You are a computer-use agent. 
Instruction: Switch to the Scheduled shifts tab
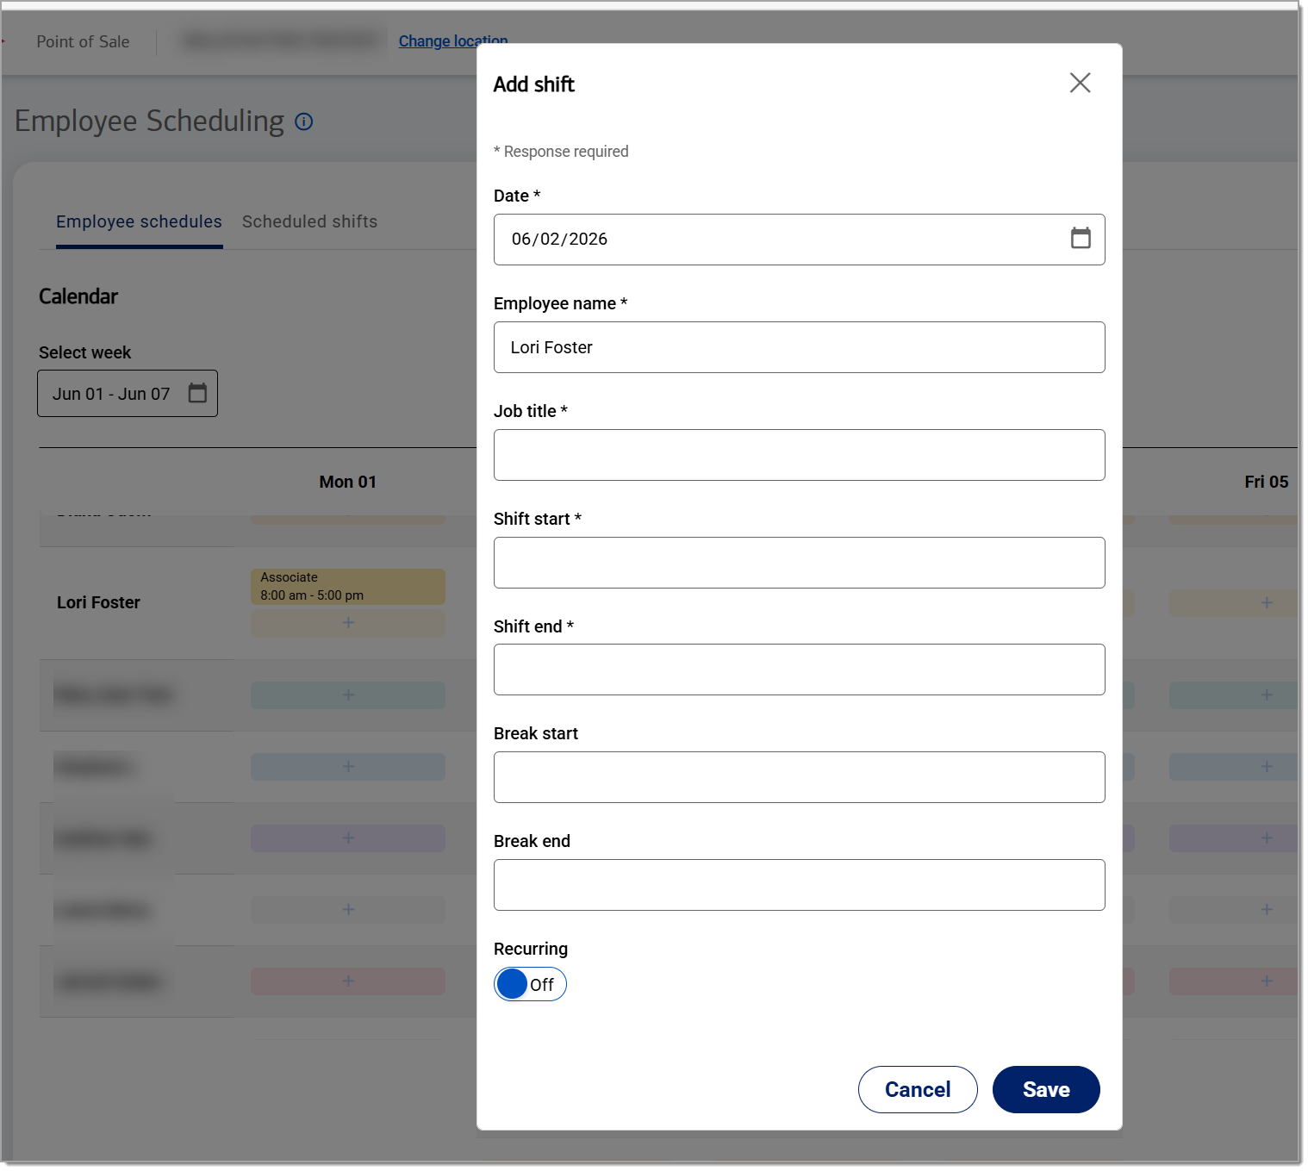click(309, 221)
